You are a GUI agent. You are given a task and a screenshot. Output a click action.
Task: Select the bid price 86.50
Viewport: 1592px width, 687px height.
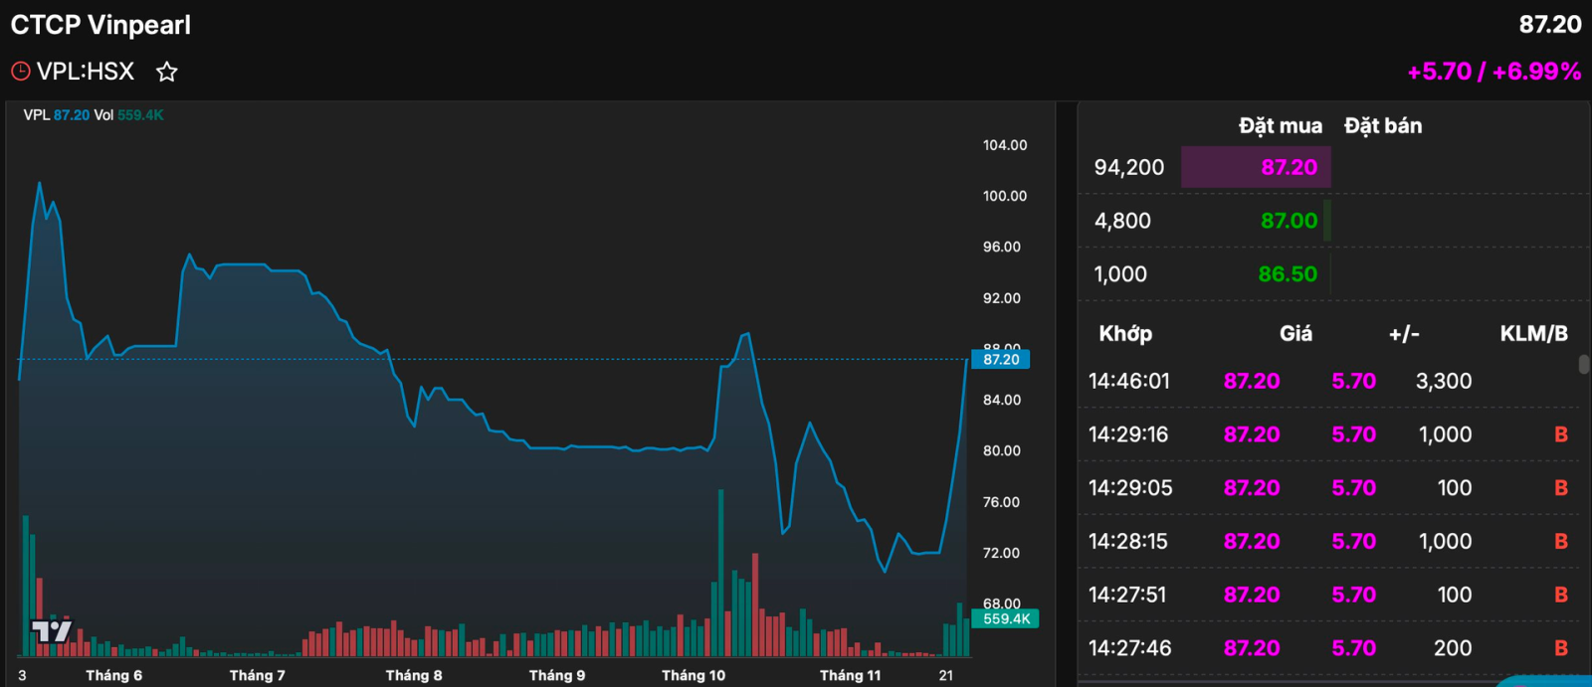point(1288,274)
